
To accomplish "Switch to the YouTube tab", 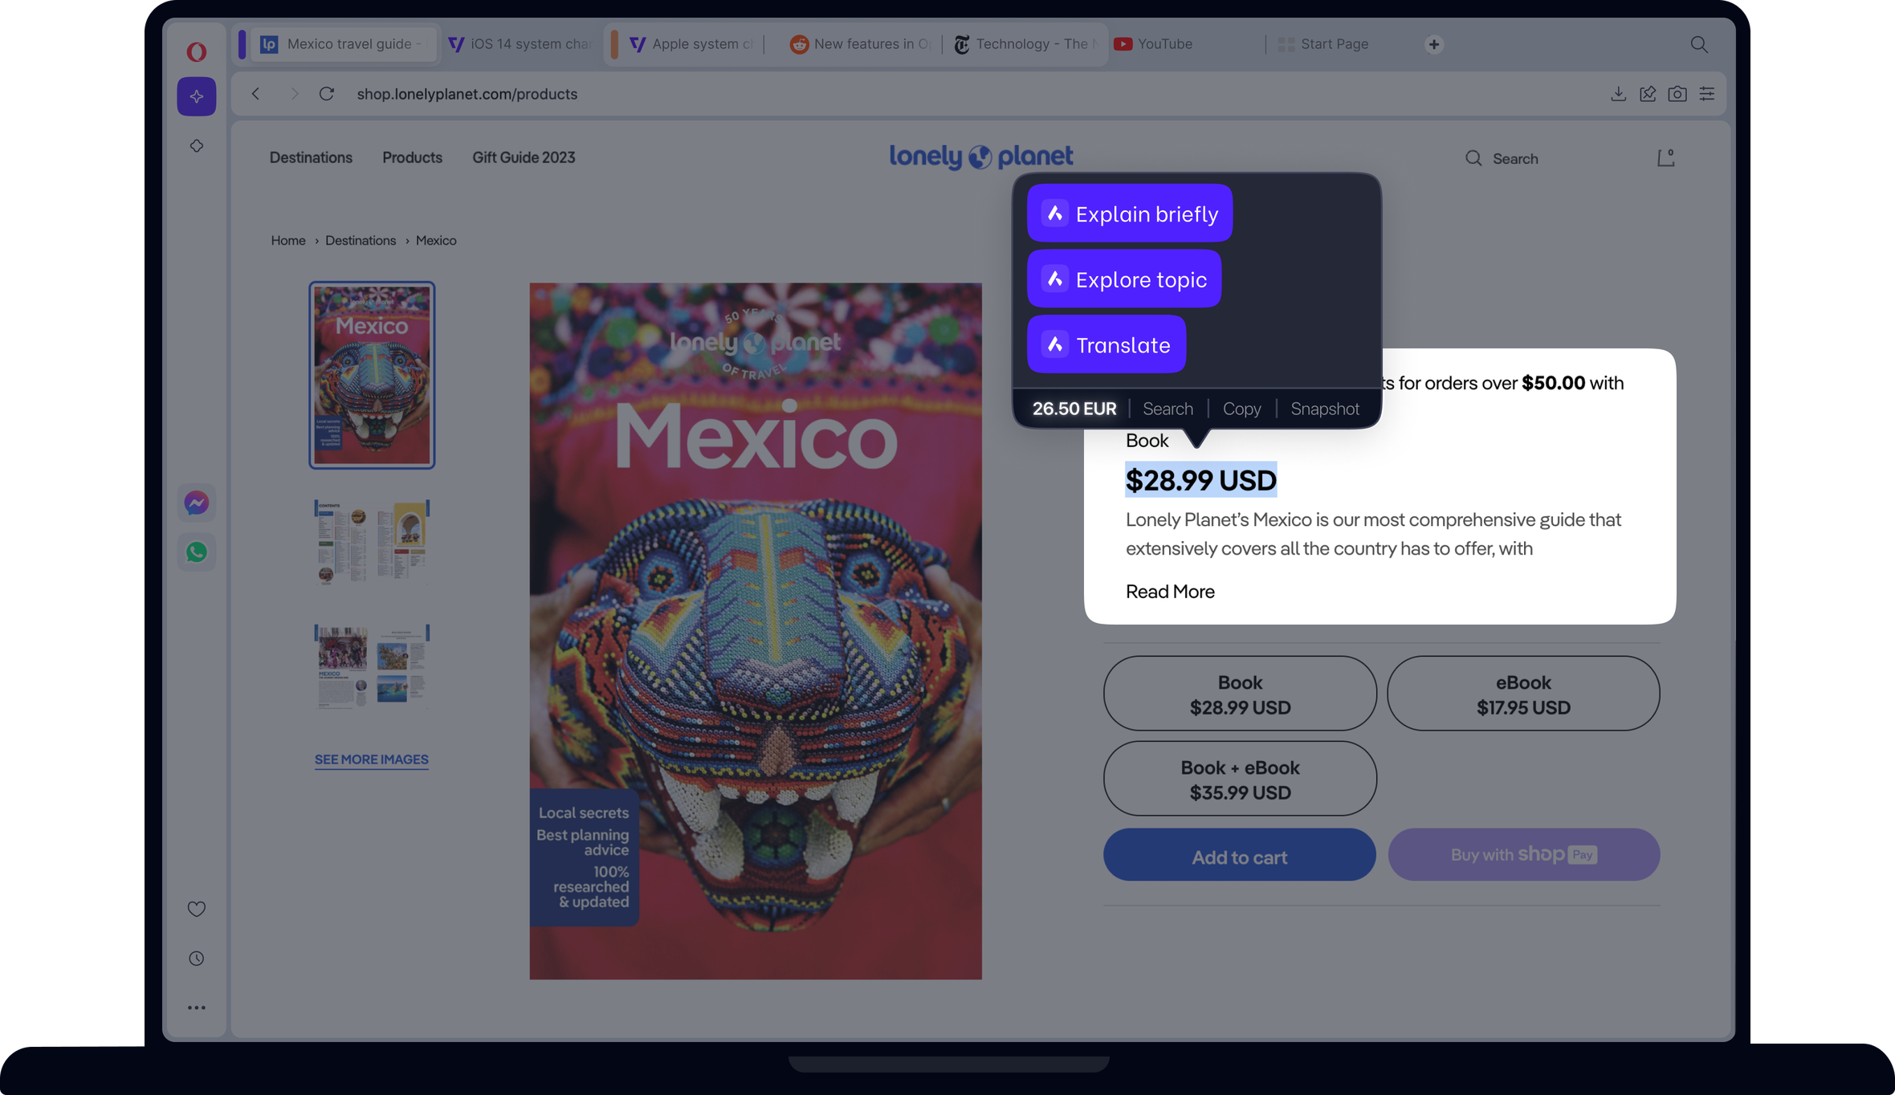I will (x=1164, y=44).
